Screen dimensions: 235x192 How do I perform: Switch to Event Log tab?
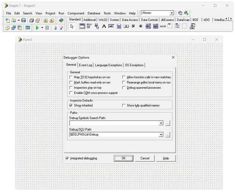(x=85, y=65)
